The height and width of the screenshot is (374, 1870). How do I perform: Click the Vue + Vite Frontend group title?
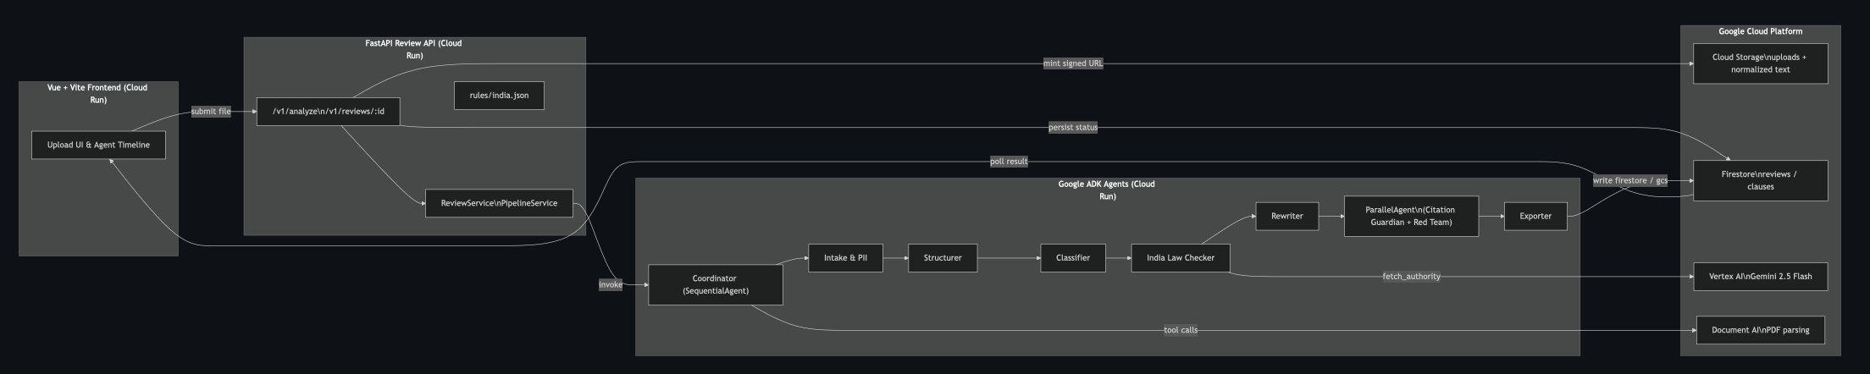(97, 94)
